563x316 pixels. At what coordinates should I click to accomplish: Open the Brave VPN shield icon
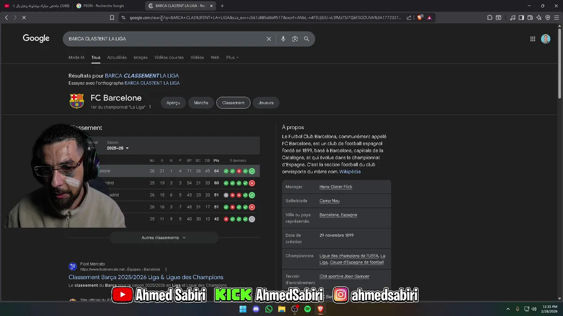[548, 18]
